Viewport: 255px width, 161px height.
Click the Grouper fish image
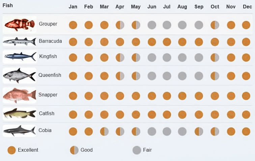point(20,24)
